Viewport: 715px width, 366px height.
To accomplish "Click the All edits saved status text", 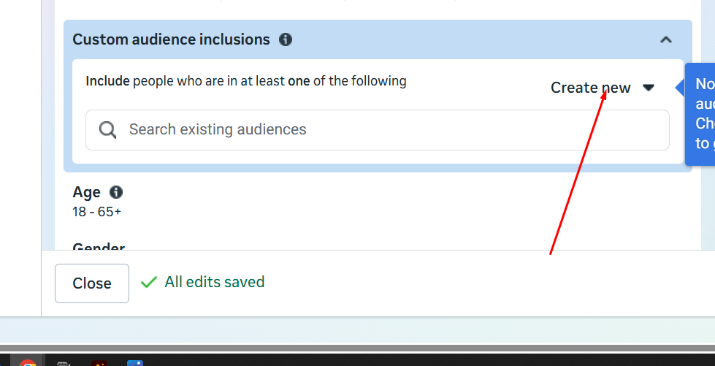I will tap(214, 282).
